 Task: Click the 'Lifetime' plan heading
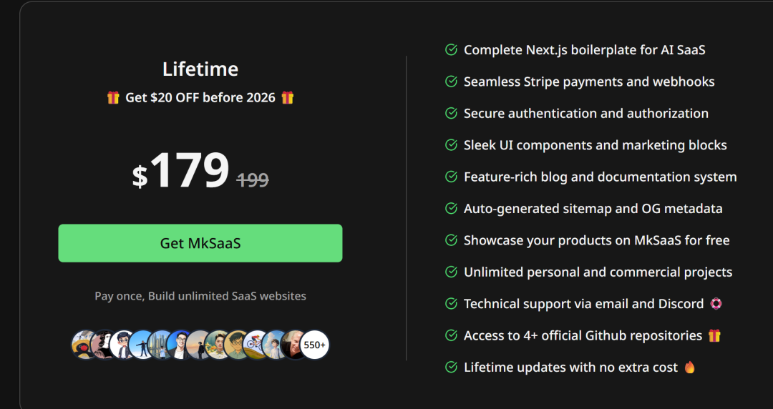point(200,69)
